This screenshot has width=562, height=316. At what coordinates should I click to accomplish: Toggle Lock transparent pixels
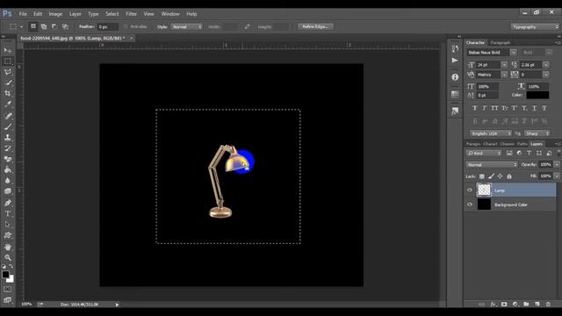tap(482, 176)
